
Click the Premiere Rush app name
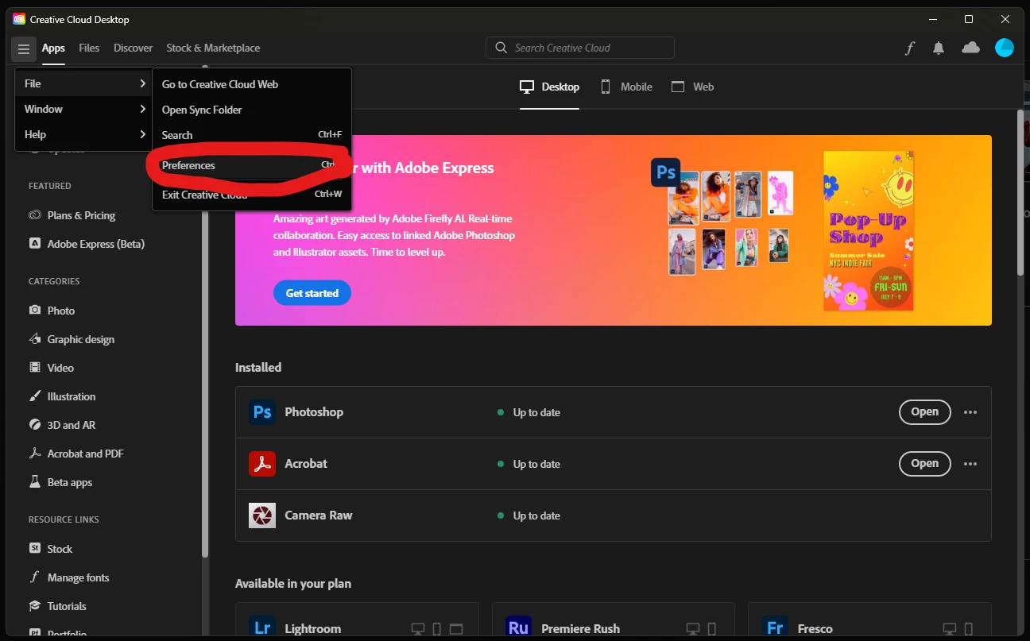coord(580,628)
